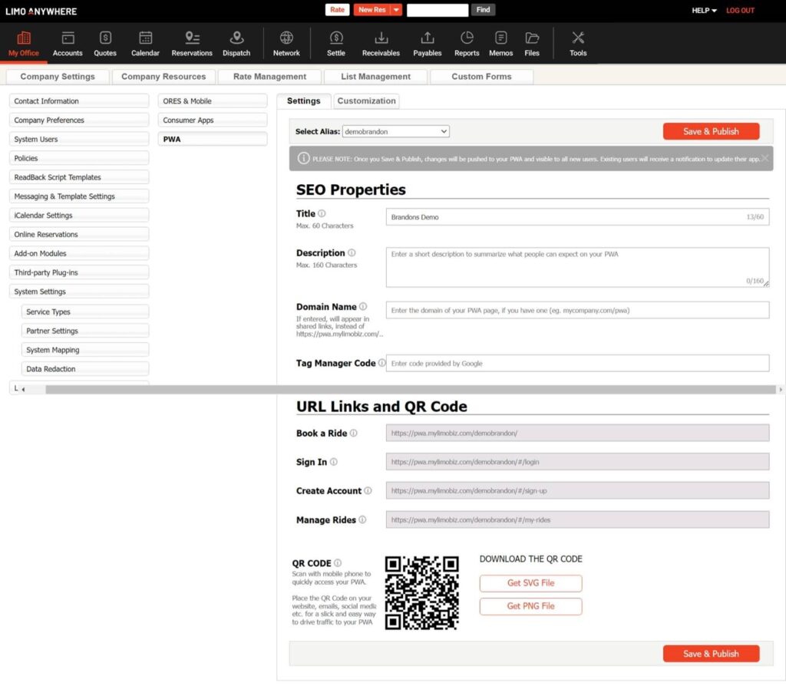Image resolution: width=786 pixels, height=689 pixels.
Task: Open My Office from the top navigation
Action: point(24,44)
